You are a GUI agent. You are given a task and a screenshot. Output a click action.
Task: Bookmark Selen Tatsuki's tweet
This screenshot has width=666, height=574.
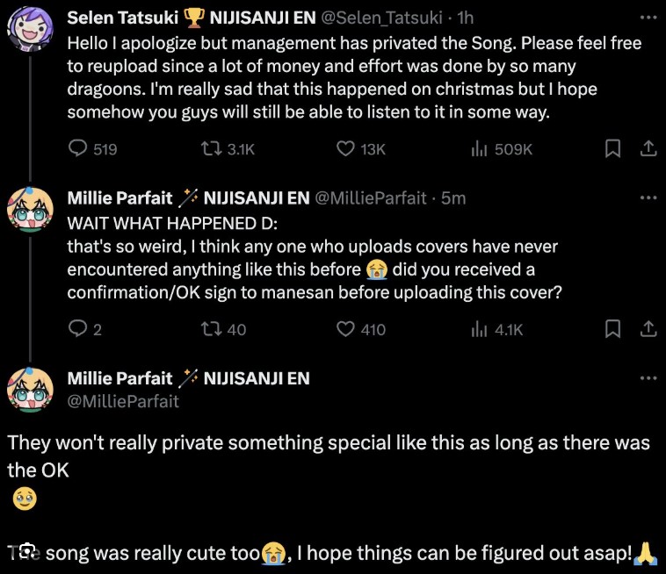click(612, 149)
